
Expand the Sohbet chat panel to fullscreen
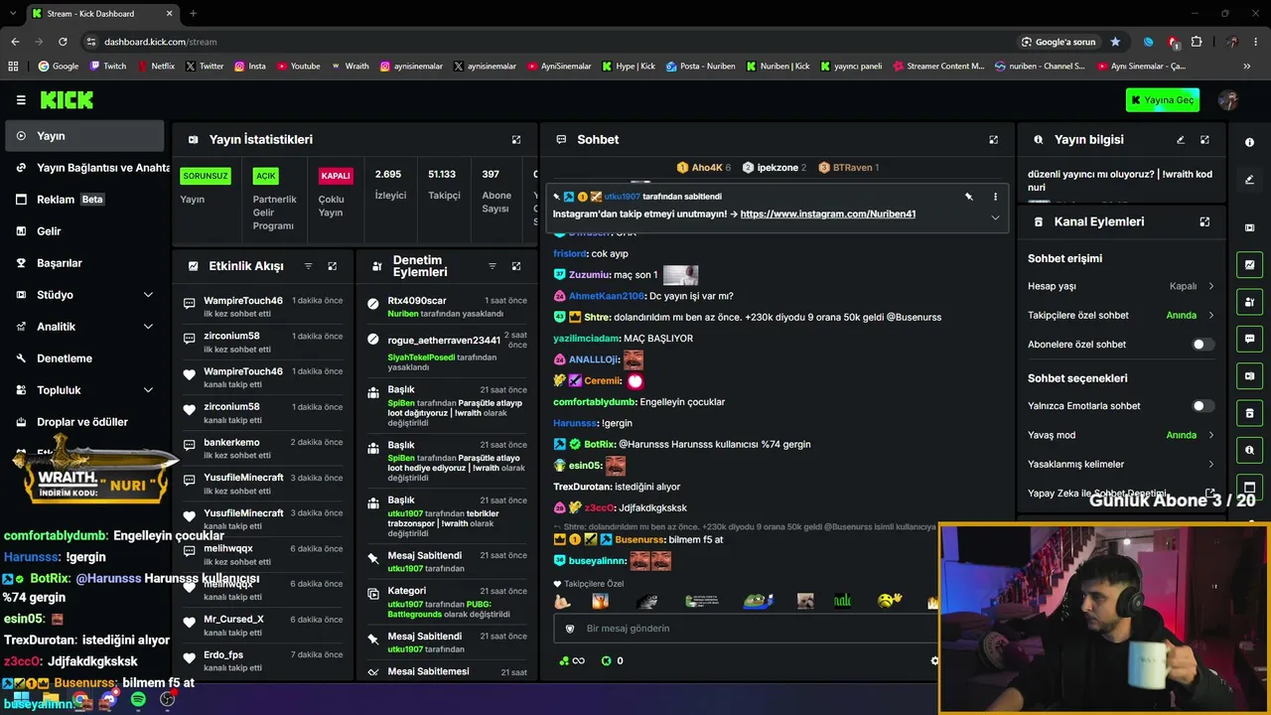click(x=993, y=140)
